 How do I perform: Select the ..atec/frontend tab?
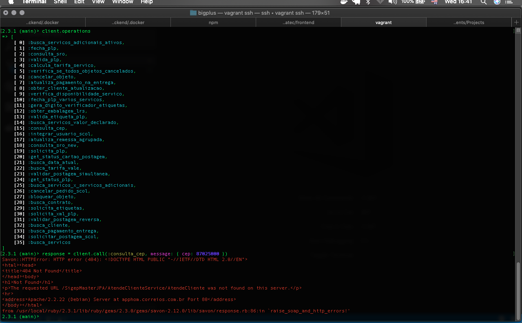(x=298, y=22)
